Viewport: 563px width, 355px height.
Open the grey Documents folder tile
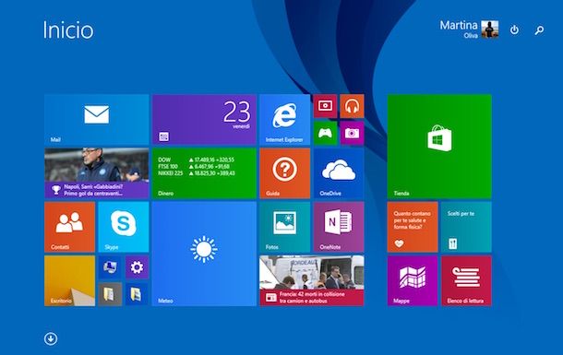pos(110,294)
